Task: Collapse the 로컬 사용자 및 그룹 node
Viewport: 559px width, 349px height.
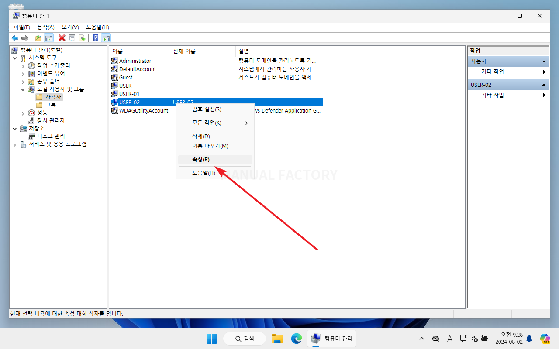Action: coord(23,89)
